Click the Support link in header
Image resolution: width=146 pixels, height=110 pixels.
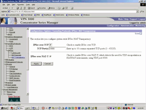(x=134, y=19)
